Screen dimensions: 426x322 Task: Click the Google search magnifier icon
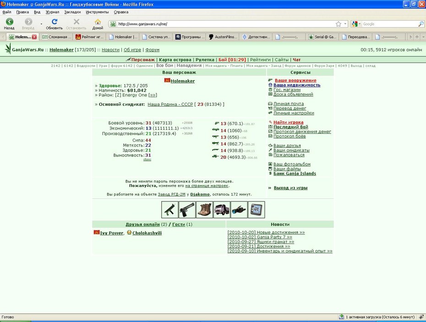pos(421,24)
